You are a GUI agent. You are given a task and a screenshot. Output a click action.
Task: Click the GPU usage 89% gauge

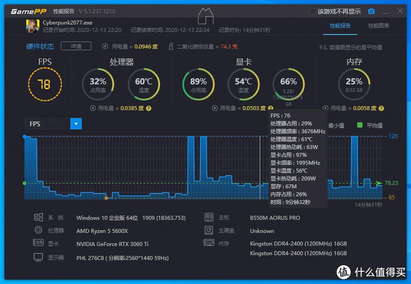tap(199, 84)
